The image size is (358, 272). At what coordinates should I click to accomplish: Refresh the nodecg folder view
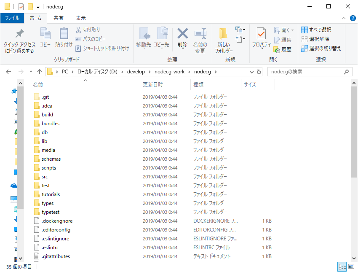click(x=259, y=72)
